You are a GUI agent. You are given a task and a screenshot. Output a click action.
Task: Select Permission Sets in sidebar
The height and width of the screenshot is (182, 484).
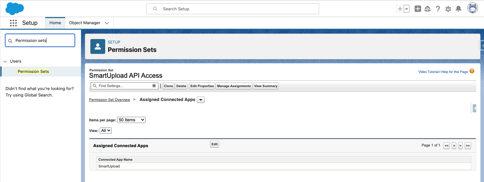(33, 71)
